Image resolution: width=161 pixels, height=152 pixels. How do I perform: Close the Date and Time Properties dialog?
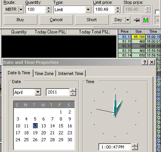(152, 62)
